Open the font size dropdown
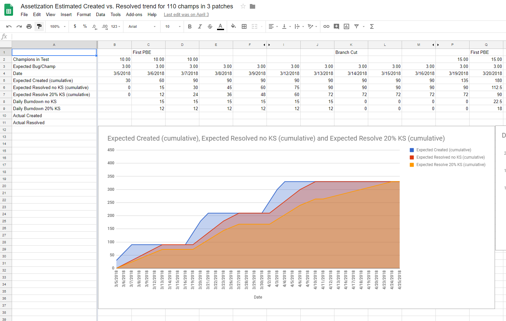The image size is (506, 321). point(173,26)
